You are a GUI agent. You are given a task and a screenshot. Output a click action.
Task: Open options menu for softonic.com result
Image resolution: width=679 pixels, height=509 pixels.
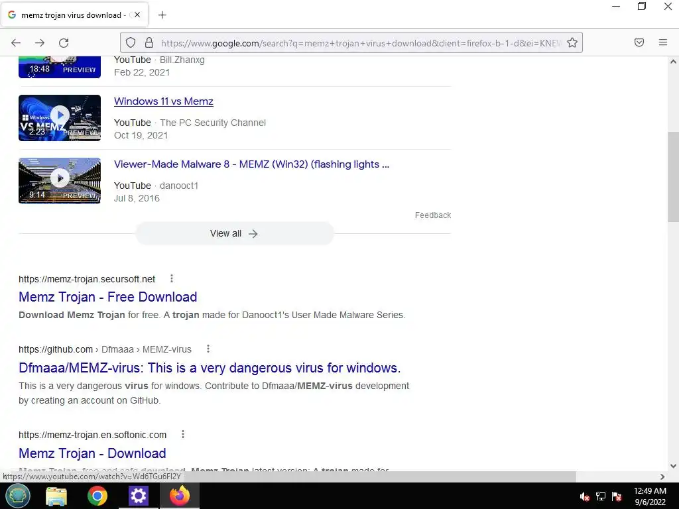[183, 434]
